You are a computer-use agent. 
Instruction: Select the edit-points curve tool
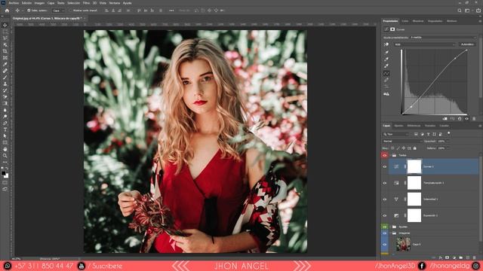[x=386, y=74]
